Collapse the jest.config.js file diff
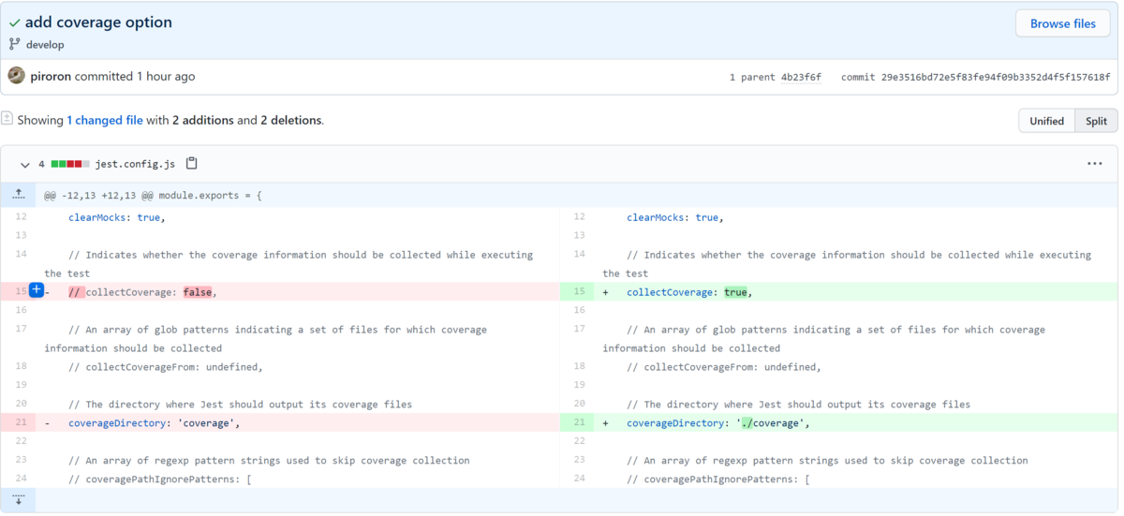The width and height of the screenshot is (1124, 516). [x=25, y=164]
